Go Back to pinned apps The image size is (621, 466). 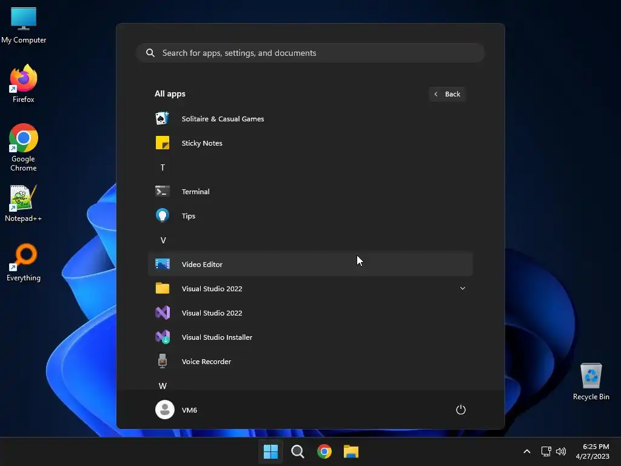click(x=447, y=94)
